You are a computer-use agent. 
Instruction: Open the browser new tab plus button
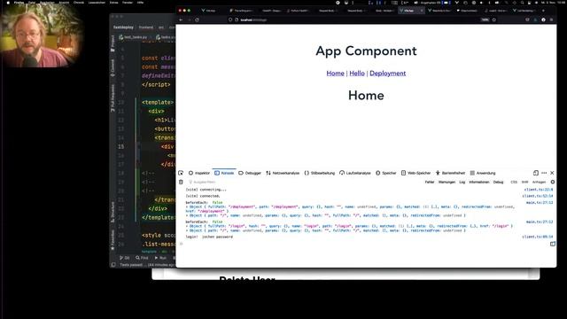click(543, 11)
